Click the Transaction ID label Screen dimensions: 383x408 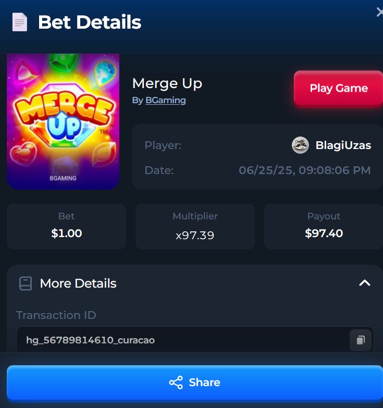(56, 315)
